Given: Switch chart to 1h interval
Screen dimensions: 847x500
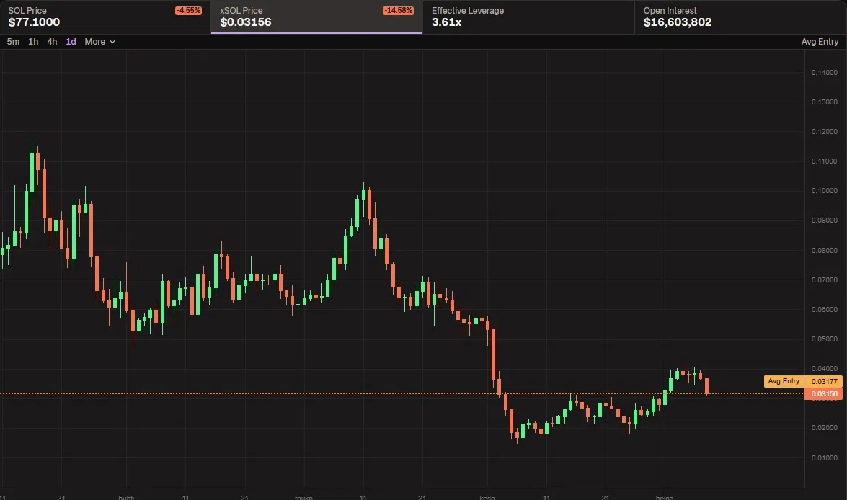Looking at the screenshot, I should tap(33, 42).
